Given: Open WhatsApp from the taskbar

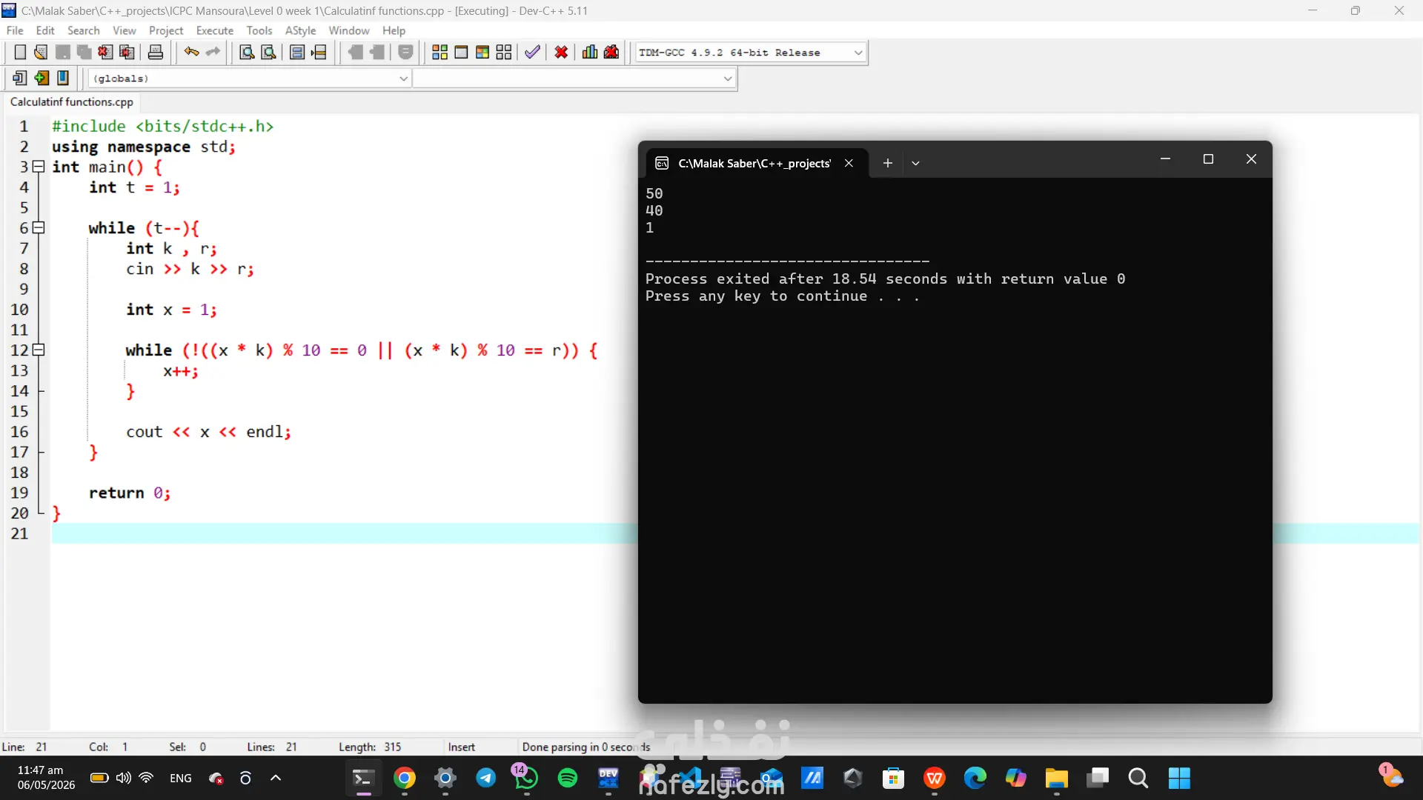Looking at the screenshot, I should click(x=526, y=778).
